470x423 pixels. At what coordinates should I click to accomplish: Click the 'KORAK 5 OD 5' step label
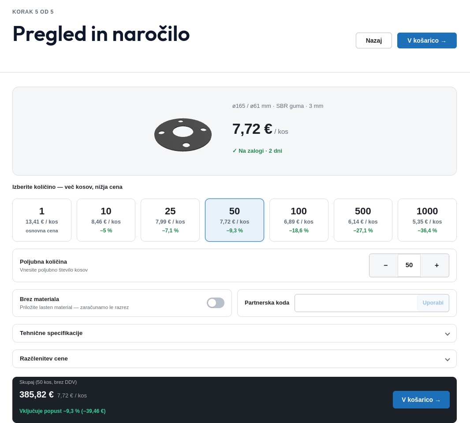(x=33, y=12)
